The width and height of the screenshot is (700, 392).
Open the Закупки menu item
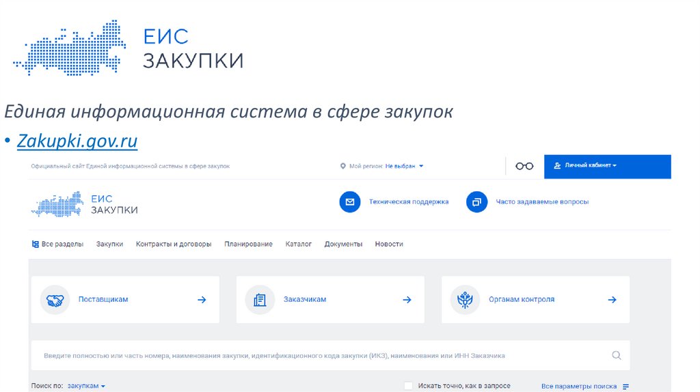coord(109,244)
